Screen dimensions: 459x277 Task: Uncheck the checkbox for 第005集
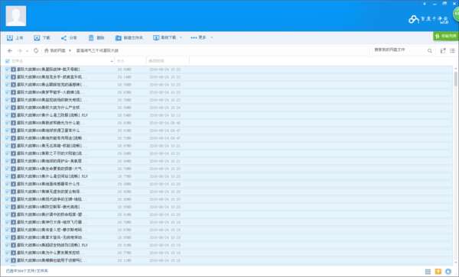click(8, 100)
